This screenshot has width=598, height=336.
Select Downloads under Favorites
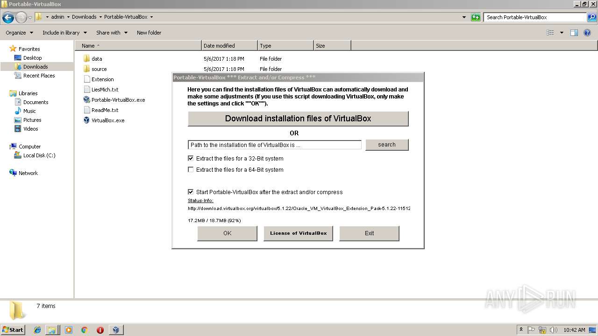(36, 67)
